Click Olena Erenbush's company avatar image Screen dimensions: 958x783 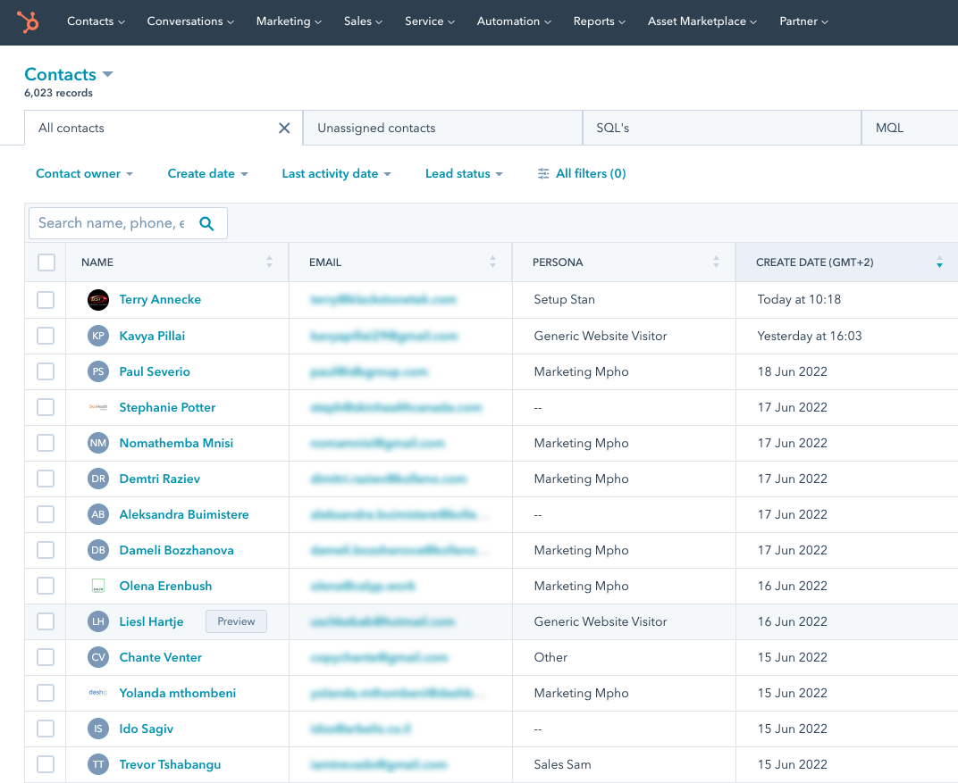click(x=98, y=586)
